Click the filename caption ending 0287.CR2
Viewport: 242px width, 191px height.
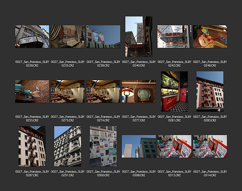(x=32, y=173)
